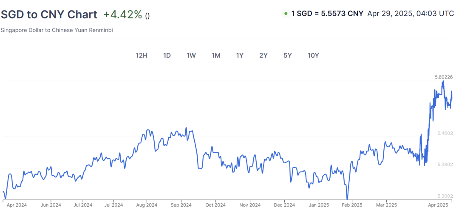
Task: Select the 12H time range
Action: point(142,56)
